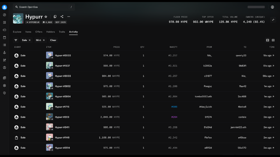The height and width of the screenshot is (157, 280).
Task: Collapse the stats panel arrows icon
Action: pyautogui.click(x=273, y=20)
